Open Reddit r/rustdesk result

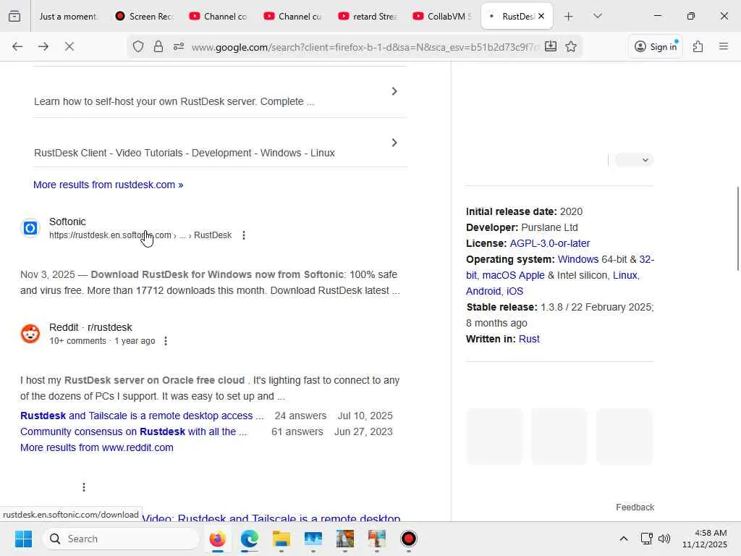90,327
